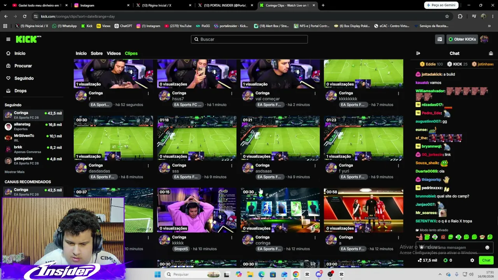This screenshot has height=280, width=498.
Task: Click in the Buscar search field
Action: pos(249,39)
